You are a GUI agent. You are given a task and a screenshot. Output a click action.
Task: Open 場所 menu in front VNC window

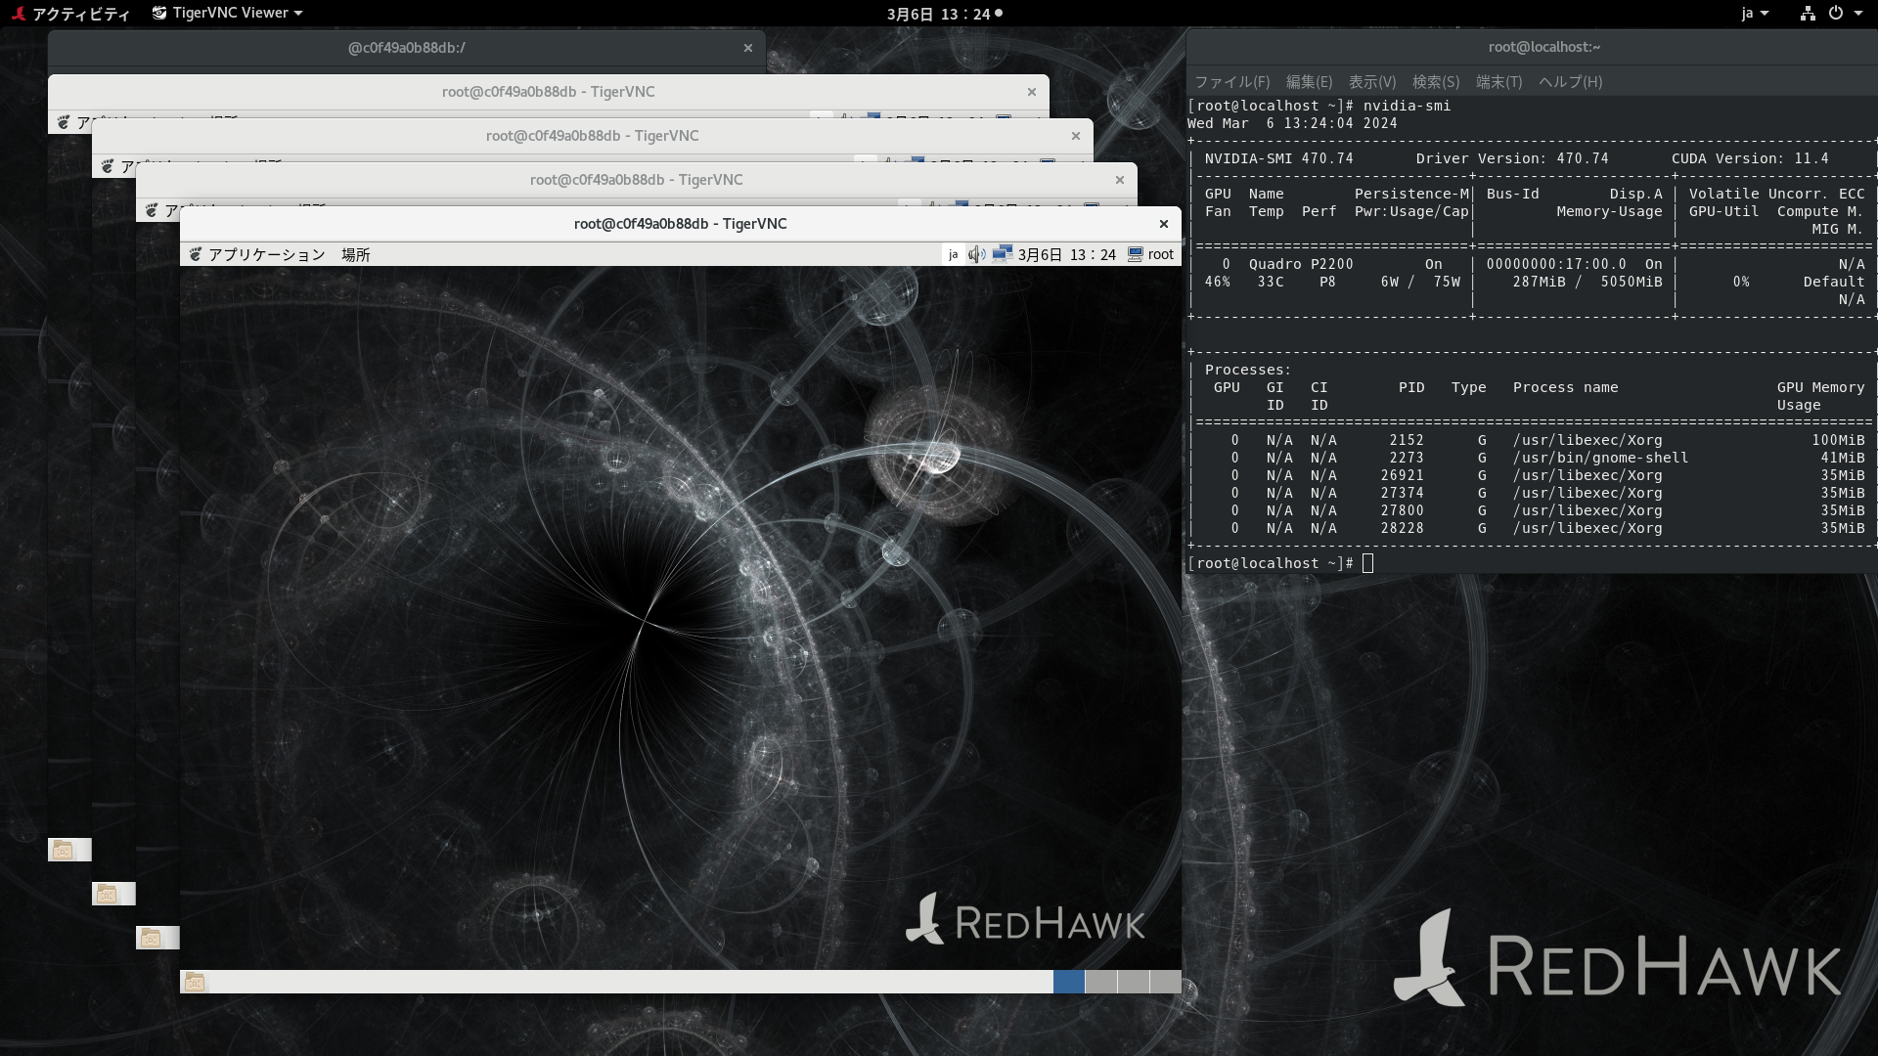355,254
